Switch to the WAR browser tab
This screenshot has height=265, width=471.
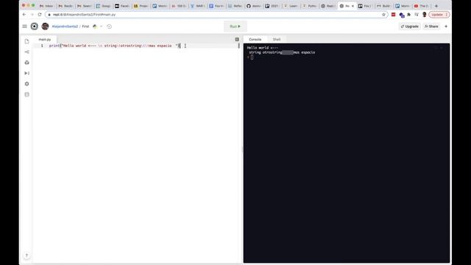pos(197,6)
